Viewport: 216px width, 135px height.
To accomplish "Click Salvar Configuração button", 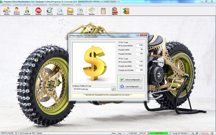I will (131, 79).
